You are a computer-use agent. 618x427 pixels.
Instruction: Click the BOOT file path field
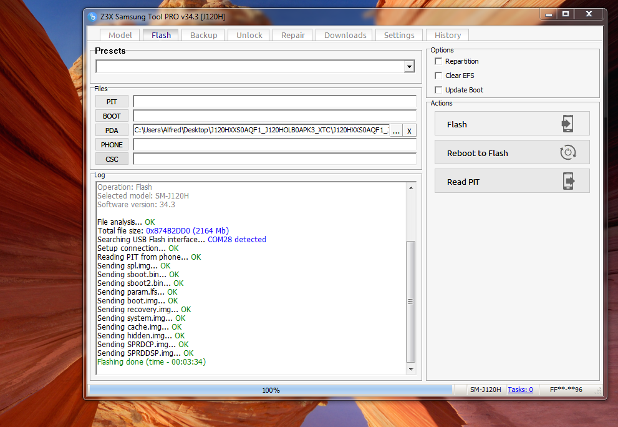click(x=274, y=116)
